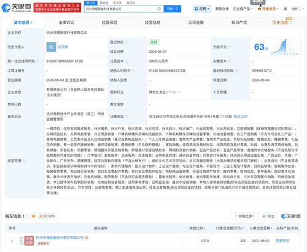Click the blue search button beside the input

coord(173,9)
